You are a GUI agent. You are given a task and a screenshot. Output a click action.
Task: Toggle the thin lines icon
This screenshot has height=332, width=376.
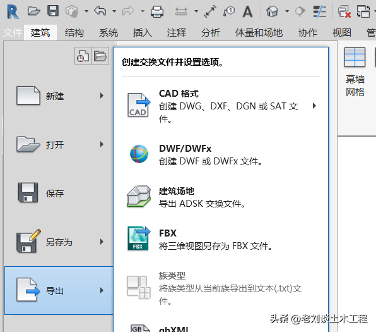pos(320,11)
